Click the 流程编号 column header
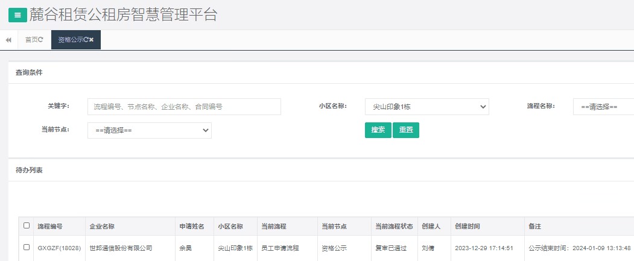The image size is (634, 261). 50,227
